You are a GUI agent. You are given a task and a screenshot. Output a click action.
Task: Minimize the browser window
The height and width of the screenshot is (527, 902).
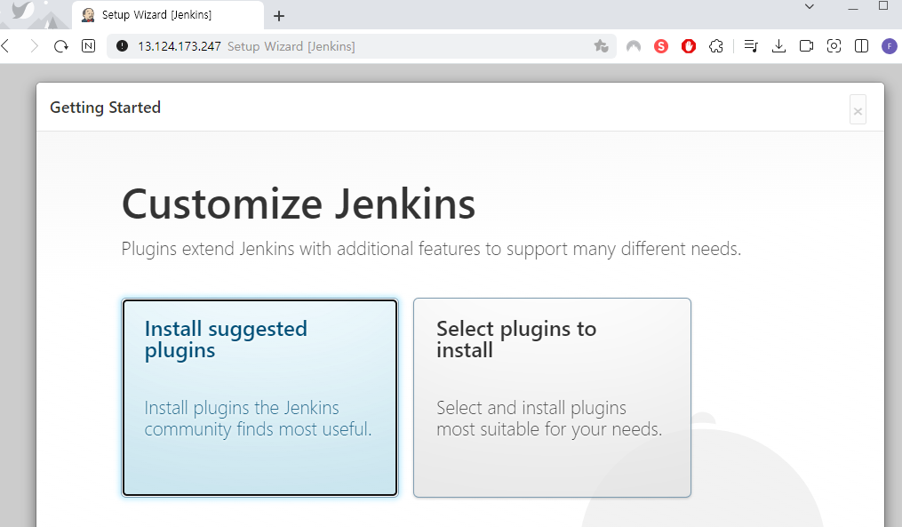click(853, 7)
